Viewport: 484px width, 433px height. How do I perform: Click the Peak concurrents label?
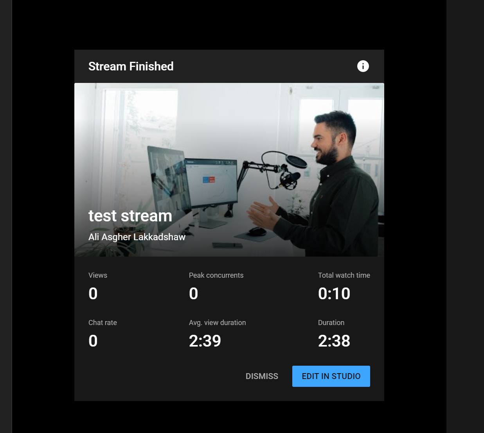[x=216, y=275]
